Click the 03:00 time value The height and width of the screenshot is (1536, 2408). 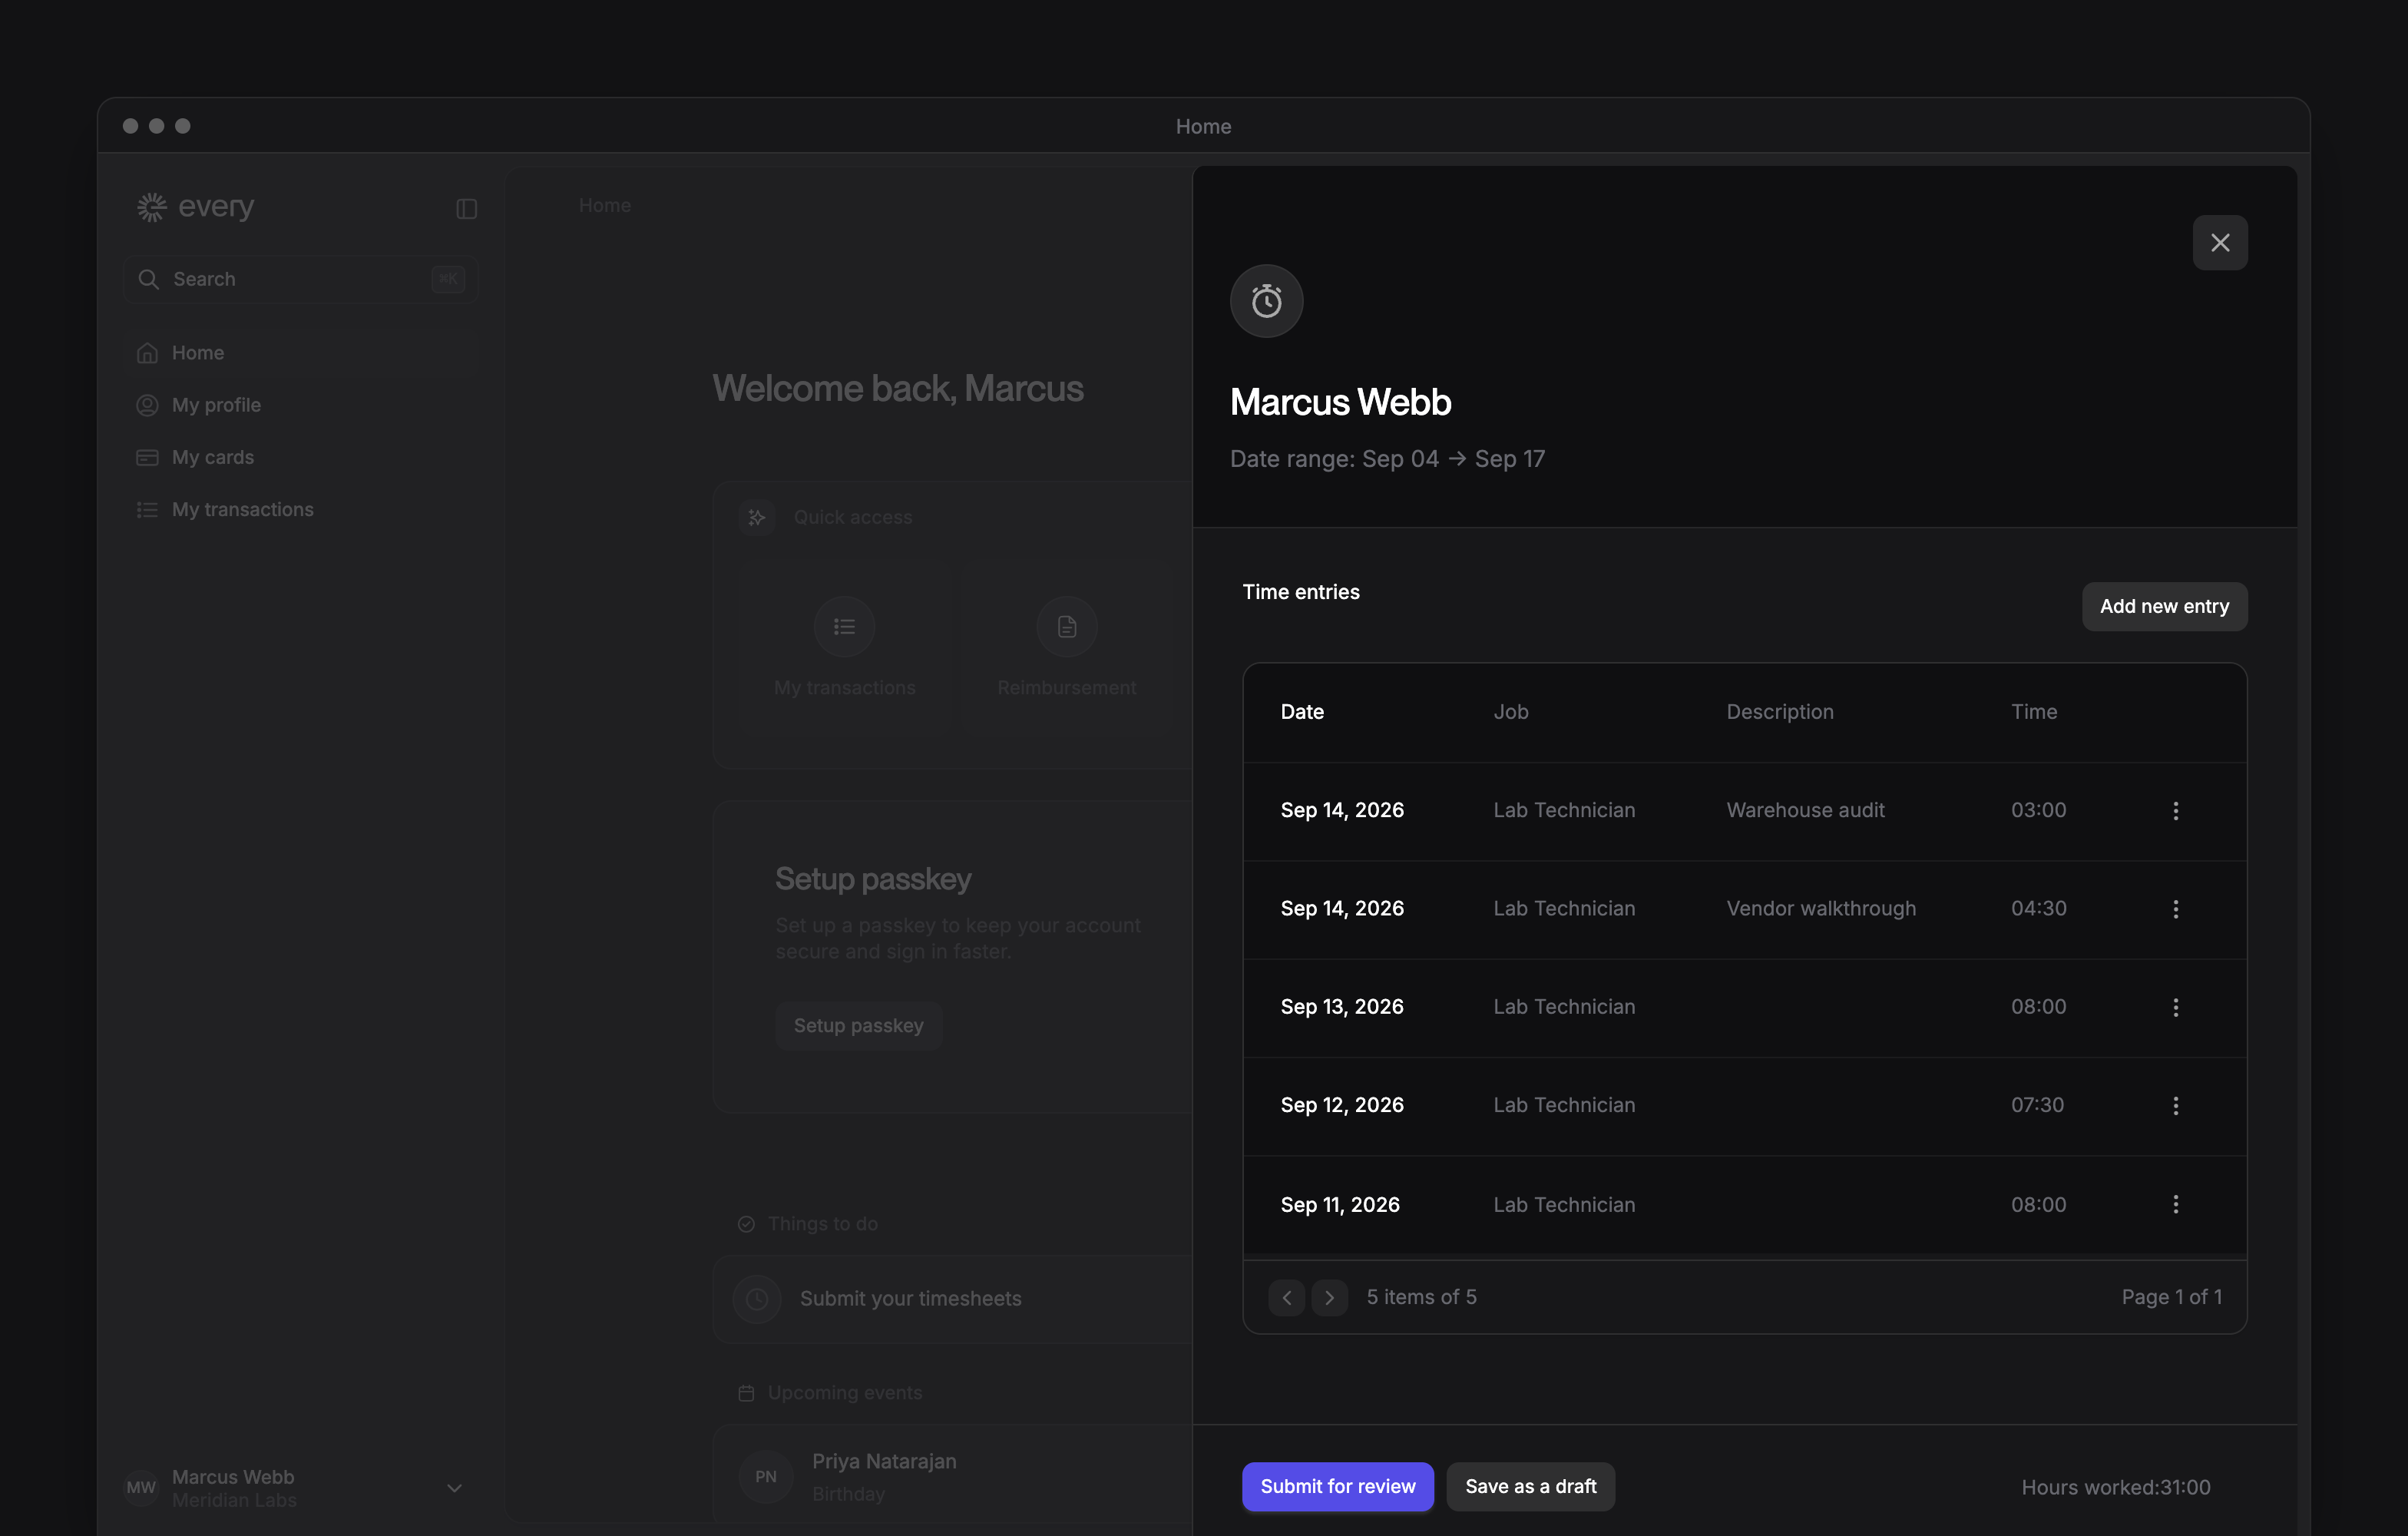(2038, 810)
